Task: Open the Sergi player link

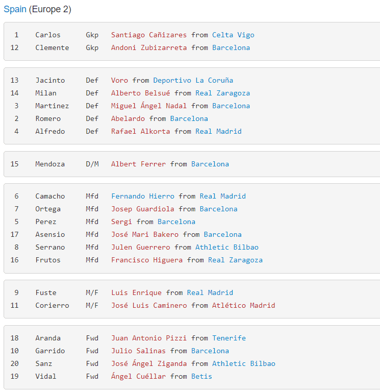Action: click(x=121, y=222)
